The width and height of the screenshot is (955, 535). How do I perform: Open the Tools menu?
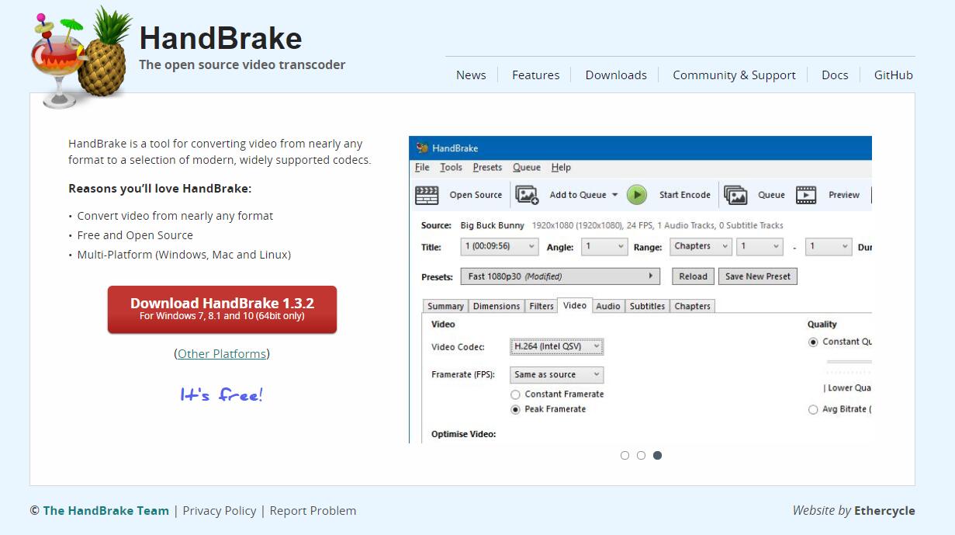(451, 167)
